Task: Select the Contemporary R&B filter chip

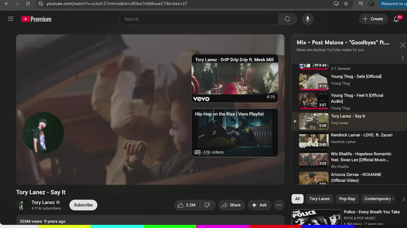Action: [379, 199]
